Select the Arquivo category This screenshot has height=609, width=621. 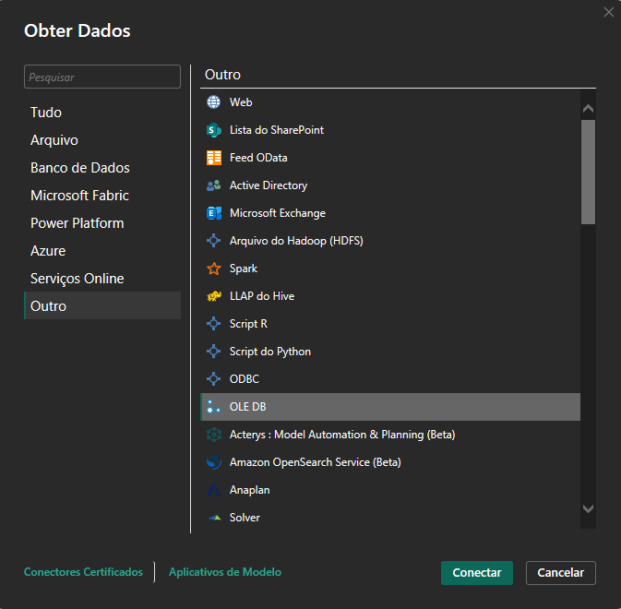102,140
